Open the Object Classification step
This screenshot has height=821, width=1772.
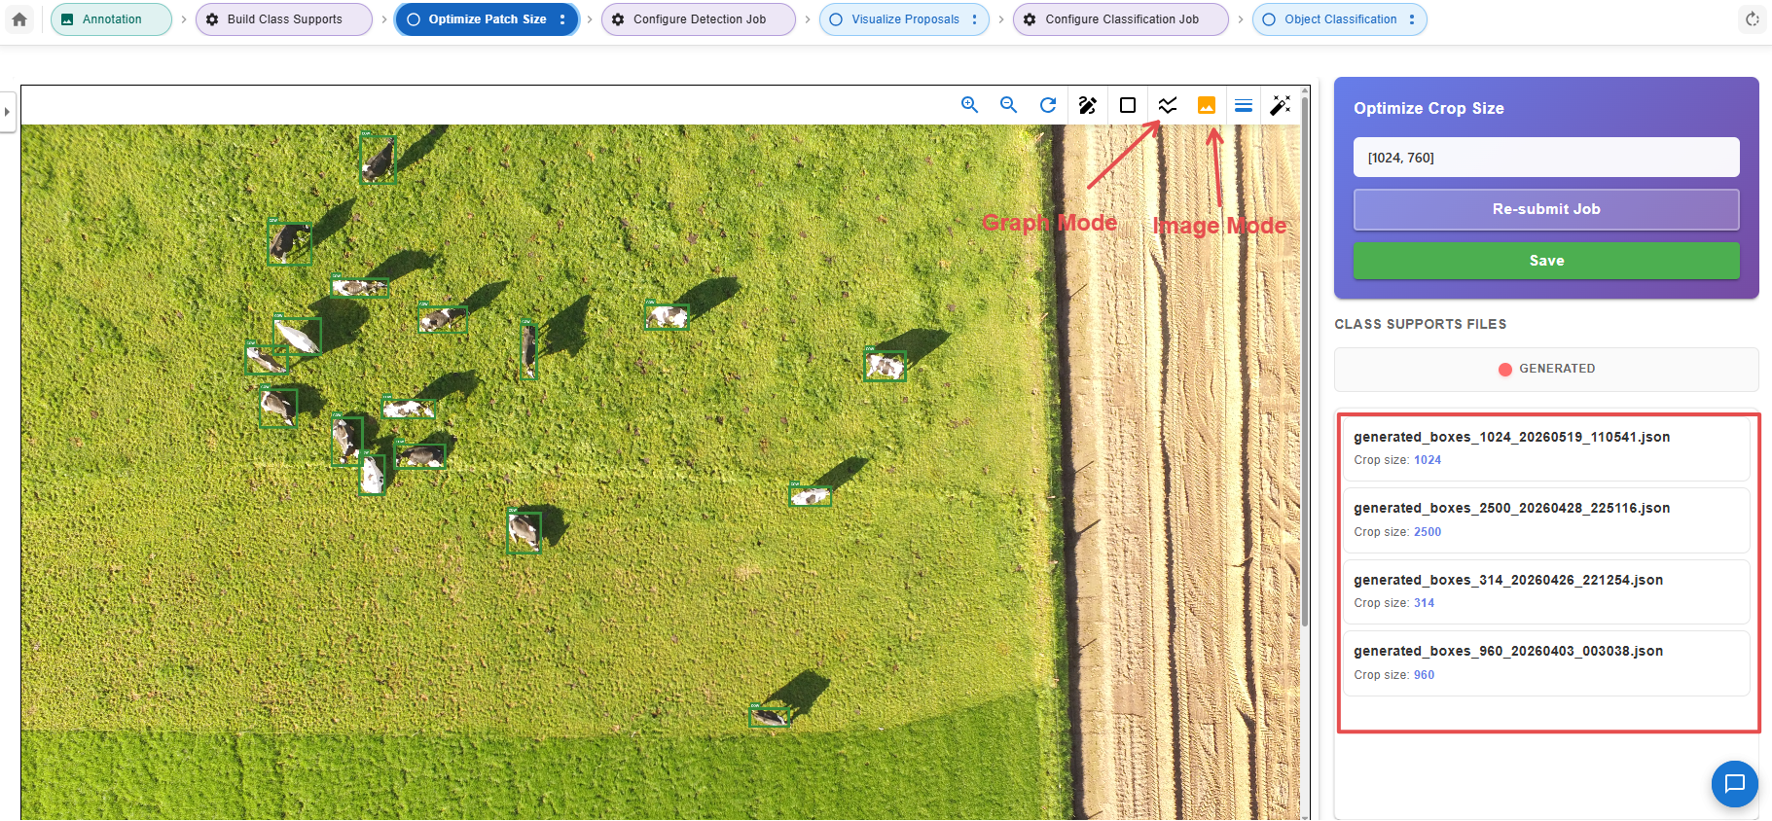click(x=1340, y=19)
